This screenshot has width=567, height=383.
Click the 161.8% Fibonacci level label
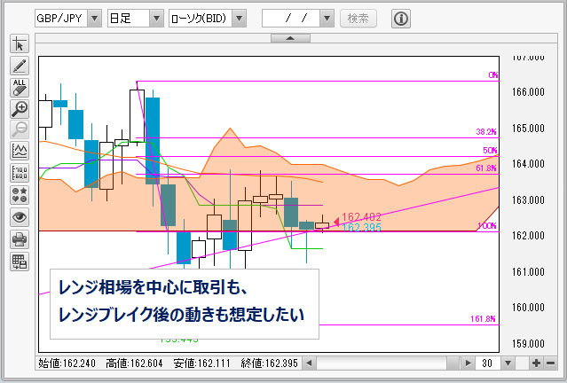click(x=483, y=318)
